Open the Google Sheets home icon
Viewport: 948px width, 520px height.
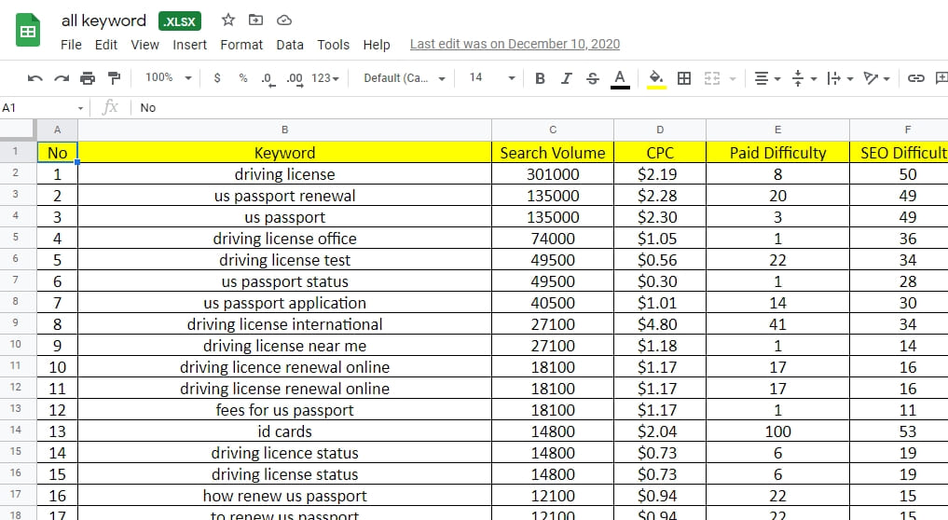click(28, 32)
